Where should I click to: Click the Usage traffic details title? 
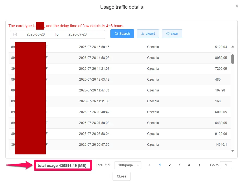(122, 7)
